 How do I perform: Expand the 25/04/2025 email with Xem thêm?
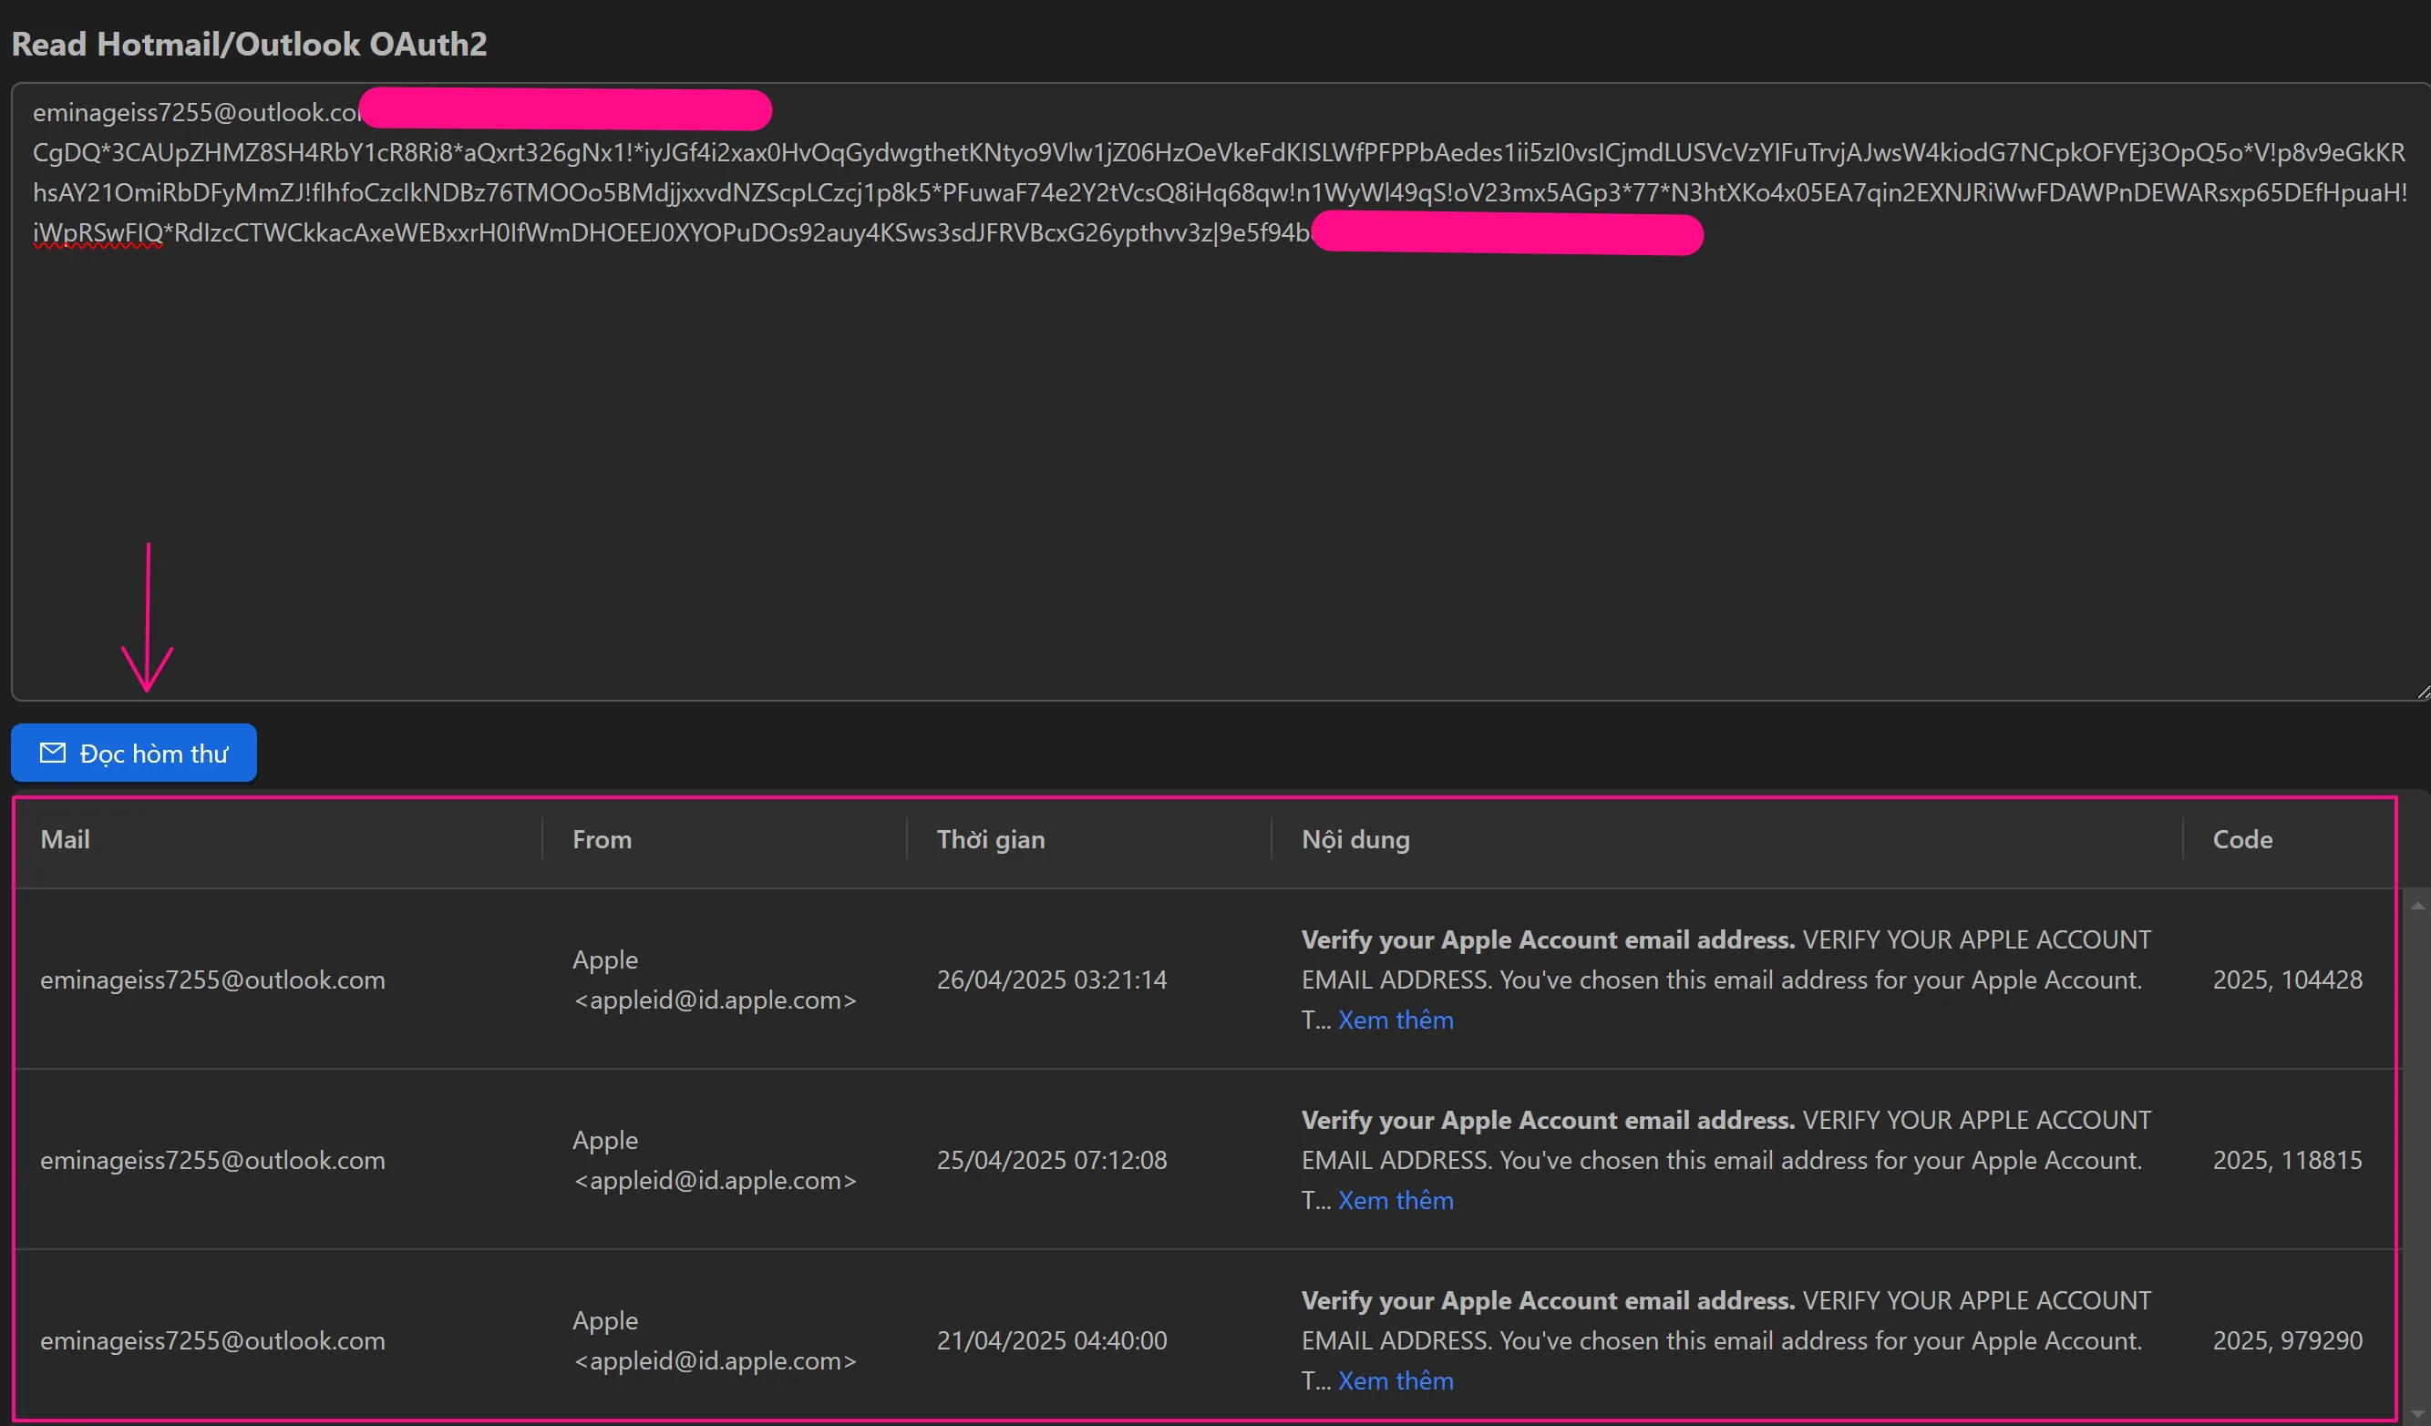[1395, 1199]
